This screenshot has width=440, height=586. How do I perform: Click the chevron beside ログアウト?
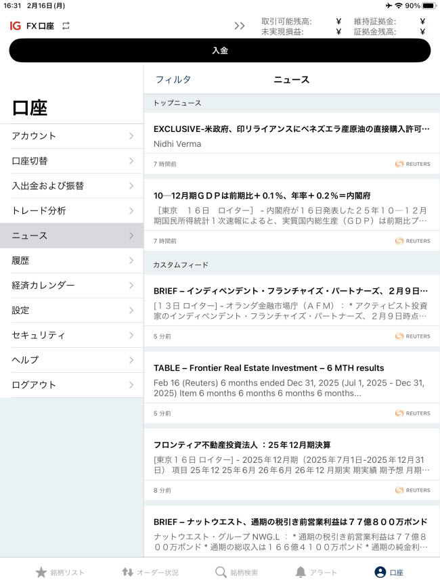tap(131, 385)
